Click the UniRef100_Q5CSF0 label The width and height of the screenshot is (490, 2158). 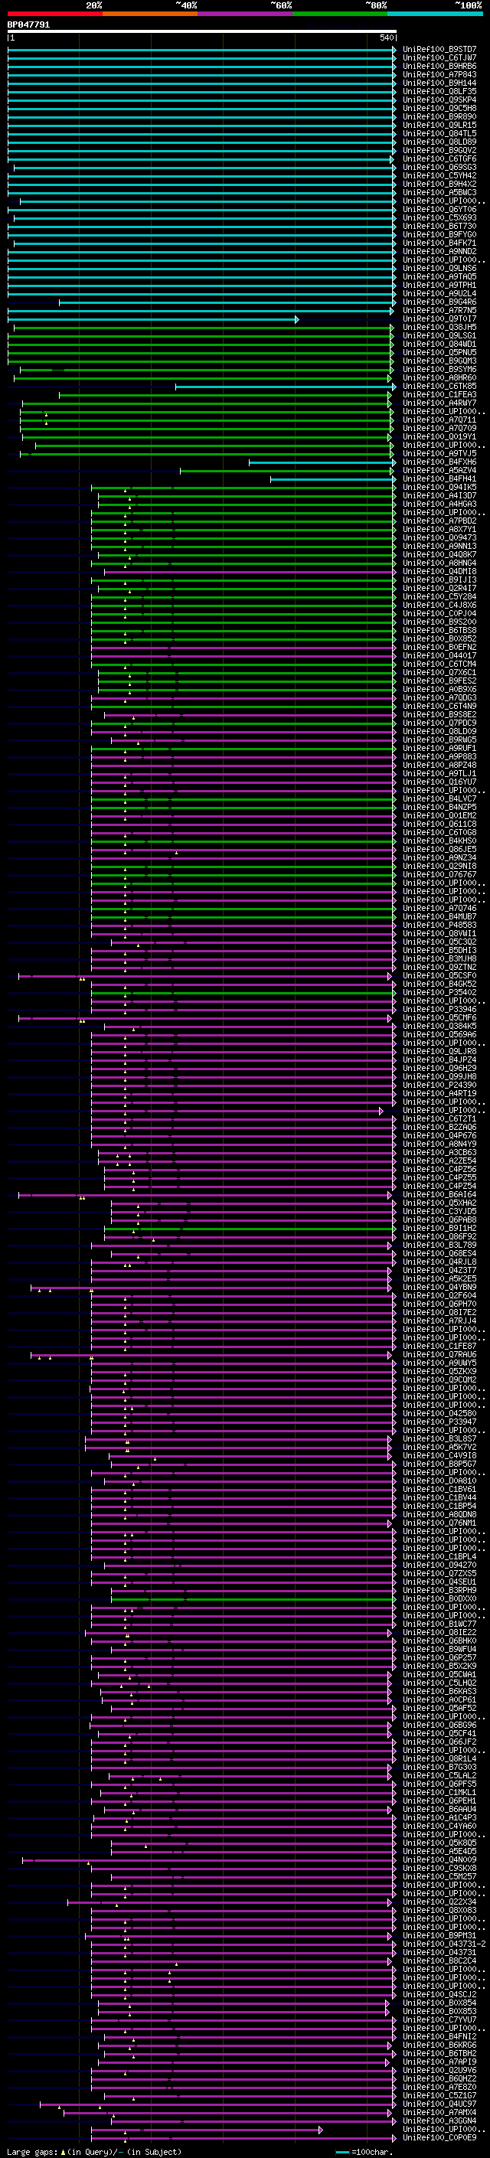pyautogui.click(x=439, y=976)
